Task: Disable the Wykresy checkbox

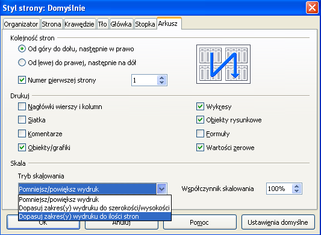Action: tap(200, 107)
